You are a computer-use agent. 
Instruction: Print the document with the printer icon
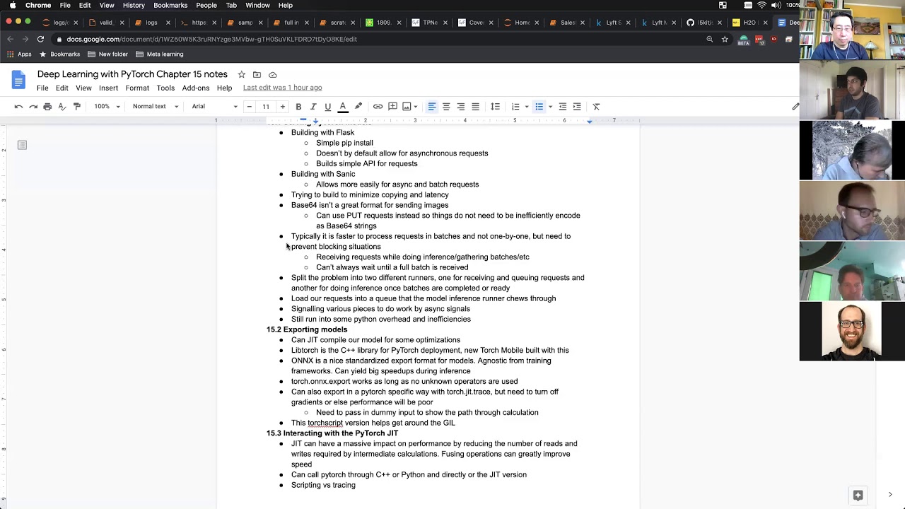47,107
